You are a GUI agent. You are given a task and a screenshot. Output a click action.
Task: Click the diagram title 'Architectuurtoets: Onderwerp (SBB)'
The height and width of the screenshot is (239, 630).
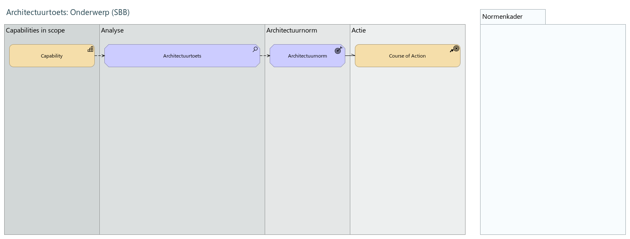click(x=68, y=13)
